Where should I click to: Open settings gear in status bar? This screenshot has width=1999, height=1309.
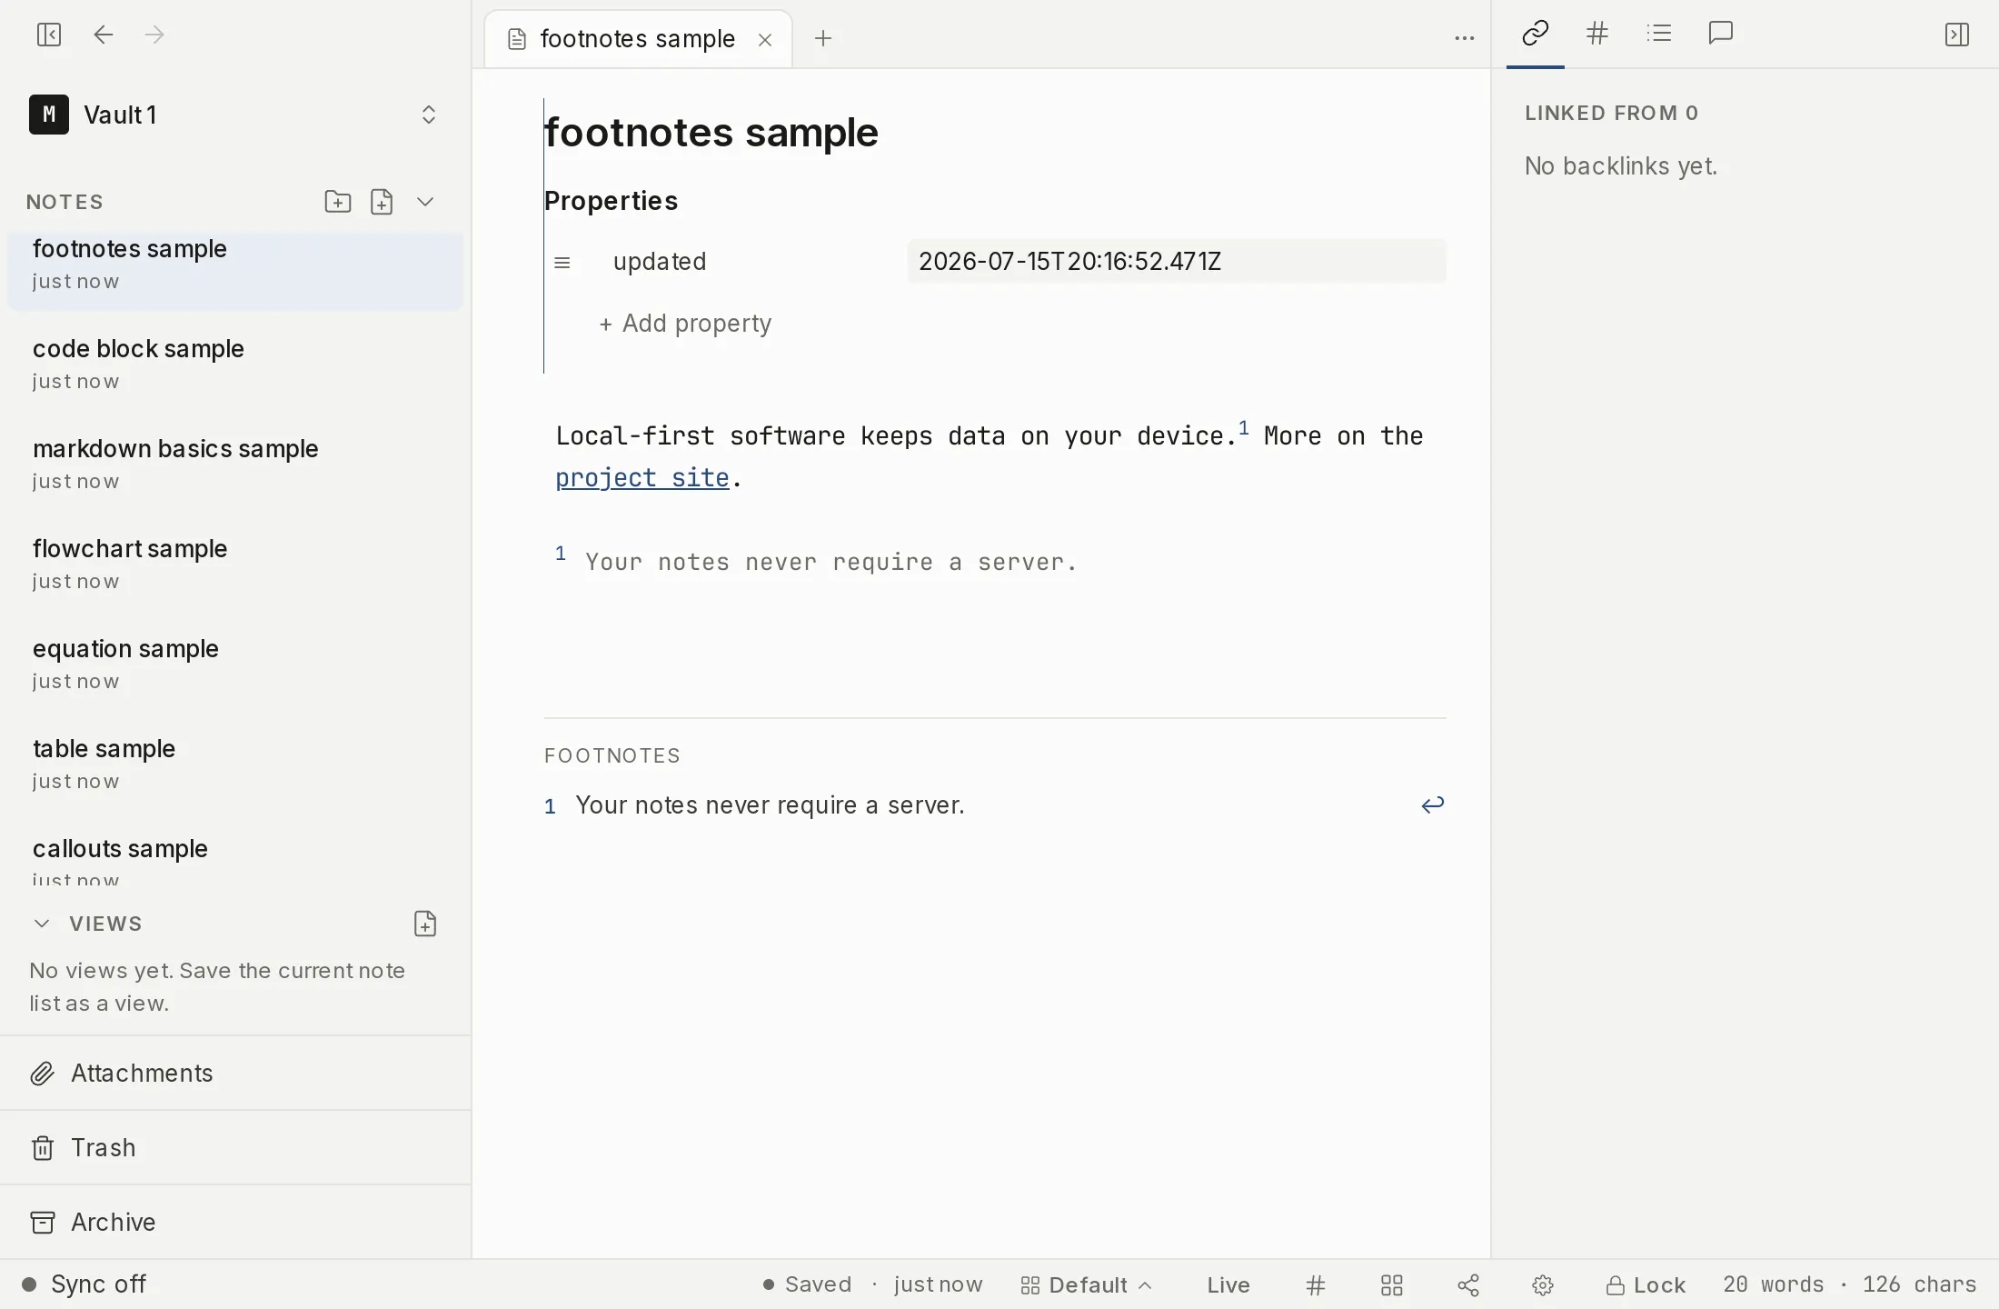pyautogui.click(x=1543, y=1285)
